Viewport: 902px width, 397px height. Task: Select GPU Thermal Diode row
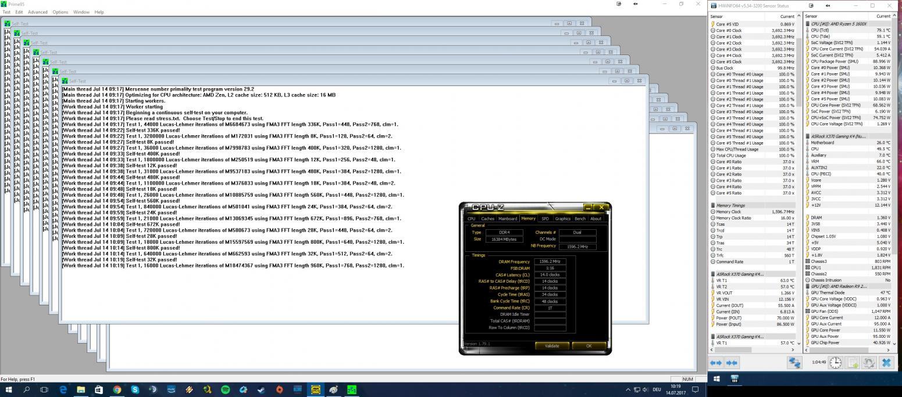848,293
